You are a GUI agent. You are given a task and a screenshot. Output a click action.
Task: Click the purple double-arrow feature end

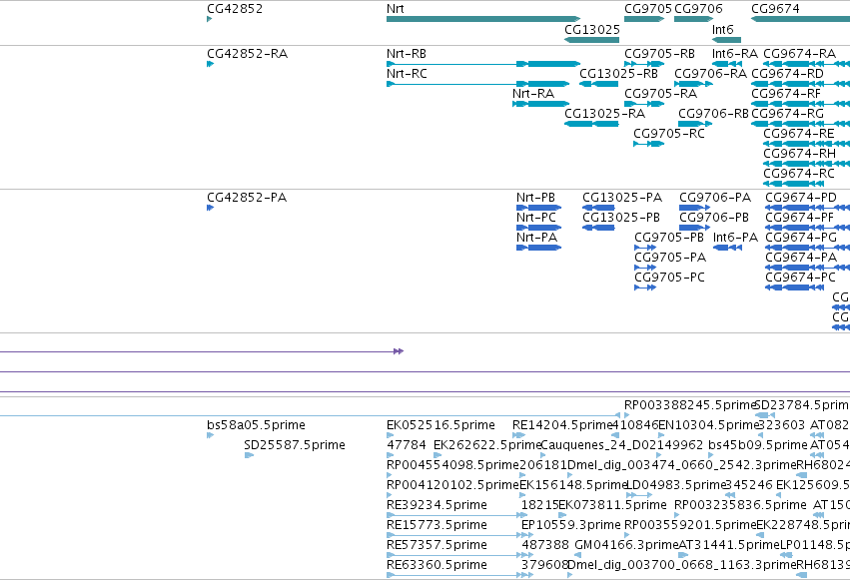[x=399, y=352]
